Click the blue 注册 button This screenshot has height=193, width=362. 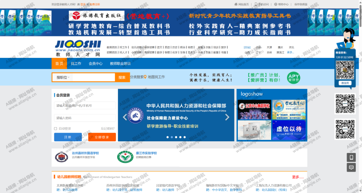pos(68,137)
